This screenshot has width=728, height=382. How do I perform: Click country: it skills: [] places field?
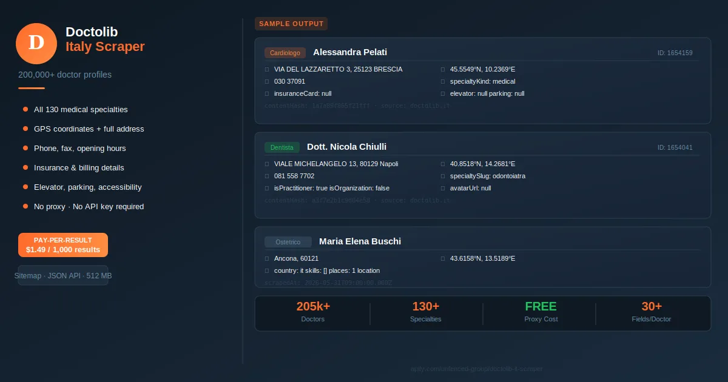327,270
